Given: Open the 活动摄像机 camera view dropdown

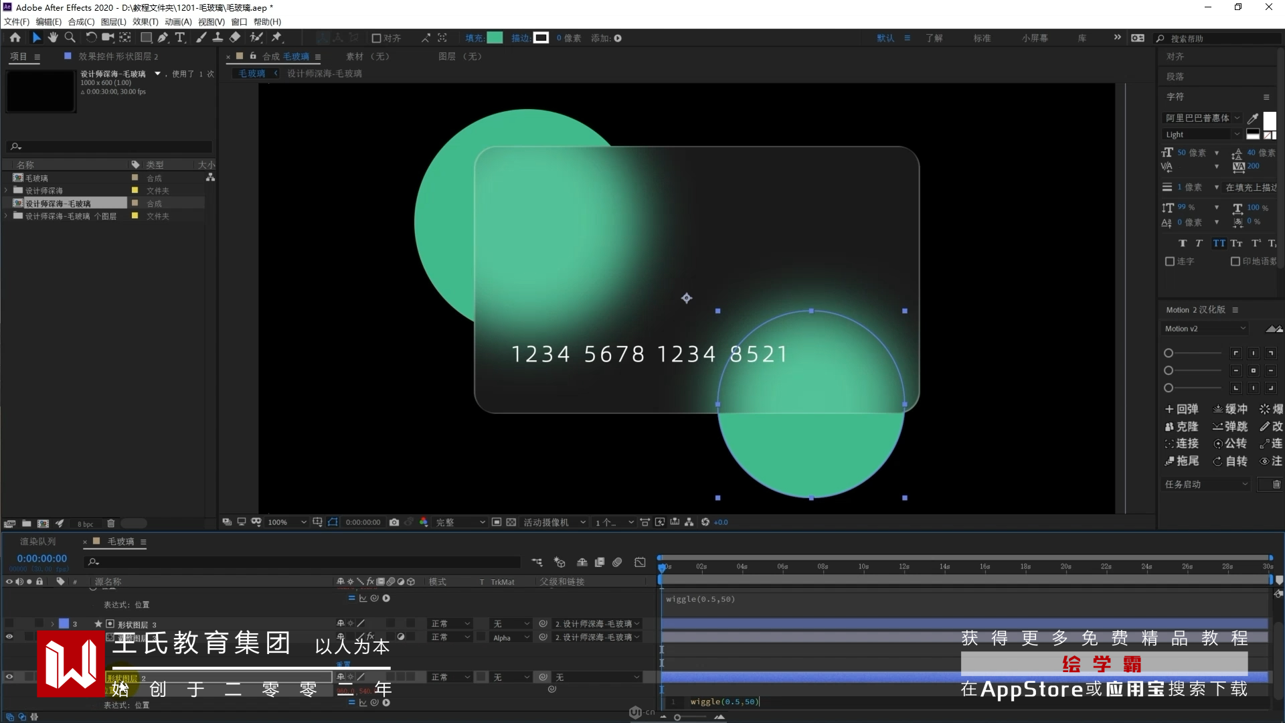Looking at the screenshot, I should point(554,522).
